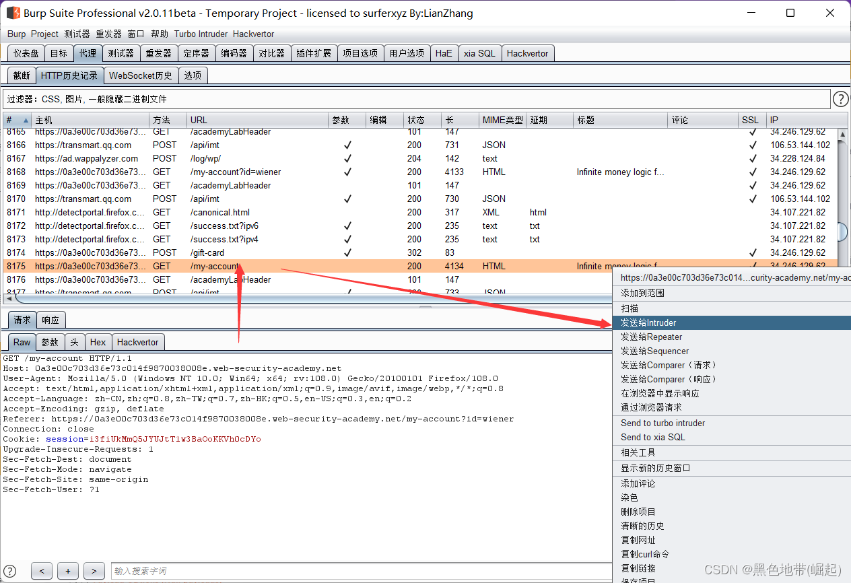Switch to the 测试器 tab

[121, 53]
